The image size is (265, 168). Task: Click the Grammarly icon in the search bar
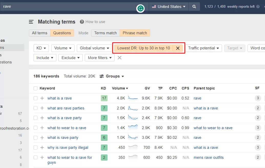140,8
